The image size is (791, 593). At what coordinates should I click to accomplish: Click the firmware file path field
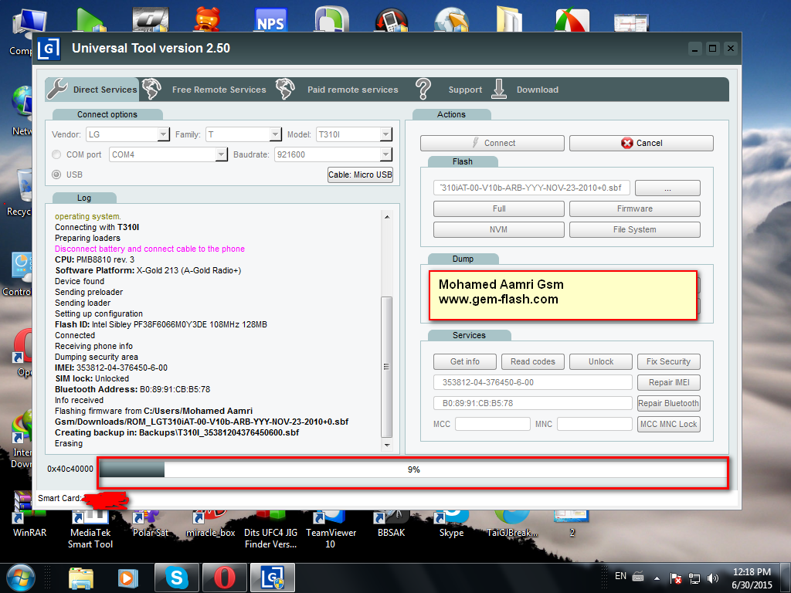531,188
